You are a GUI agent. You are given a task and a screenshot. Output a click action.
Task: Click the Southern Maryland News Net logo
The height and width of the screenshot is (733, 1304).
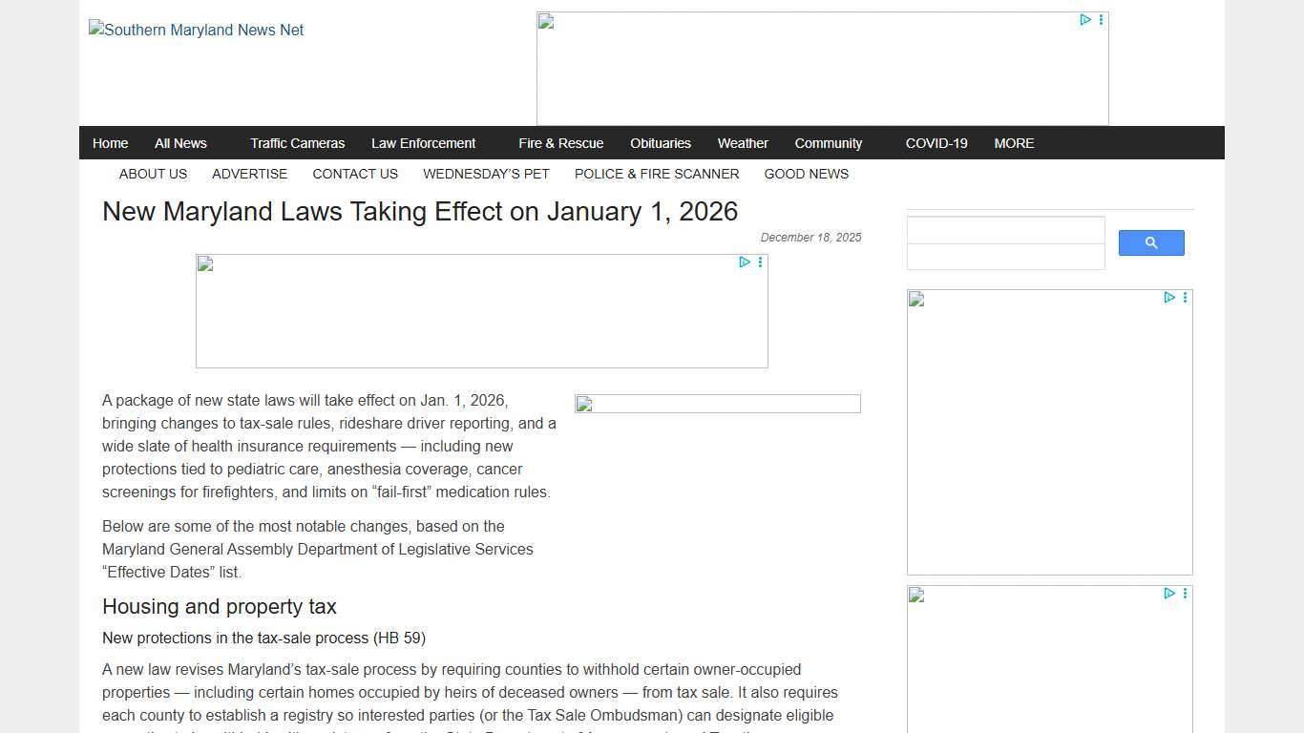click(x=197, y=31)
